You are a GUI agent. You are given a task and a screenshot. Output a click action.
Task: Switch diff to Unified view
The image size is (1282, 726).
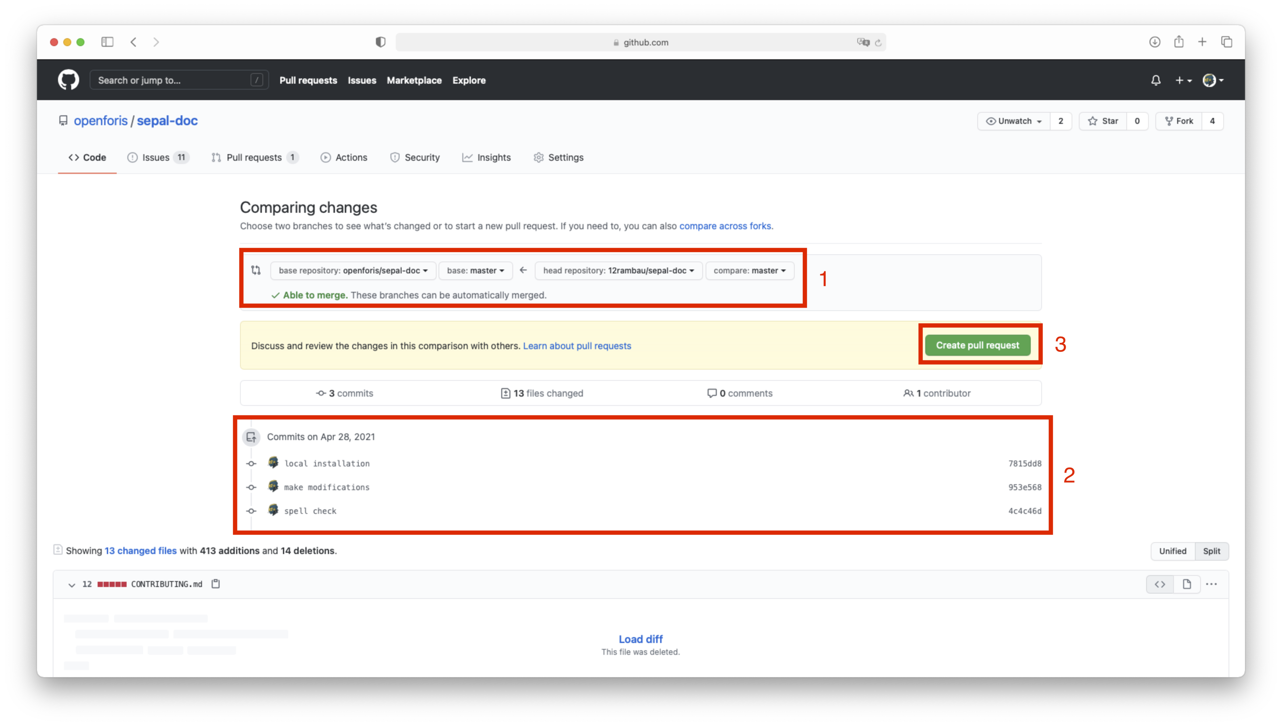1172,551
